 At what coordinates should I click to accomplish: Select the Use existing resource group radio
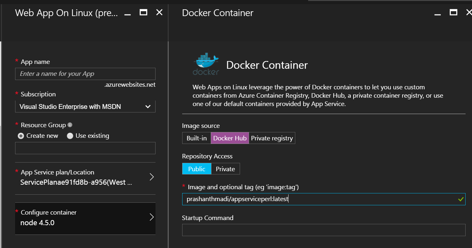[70, 136]
